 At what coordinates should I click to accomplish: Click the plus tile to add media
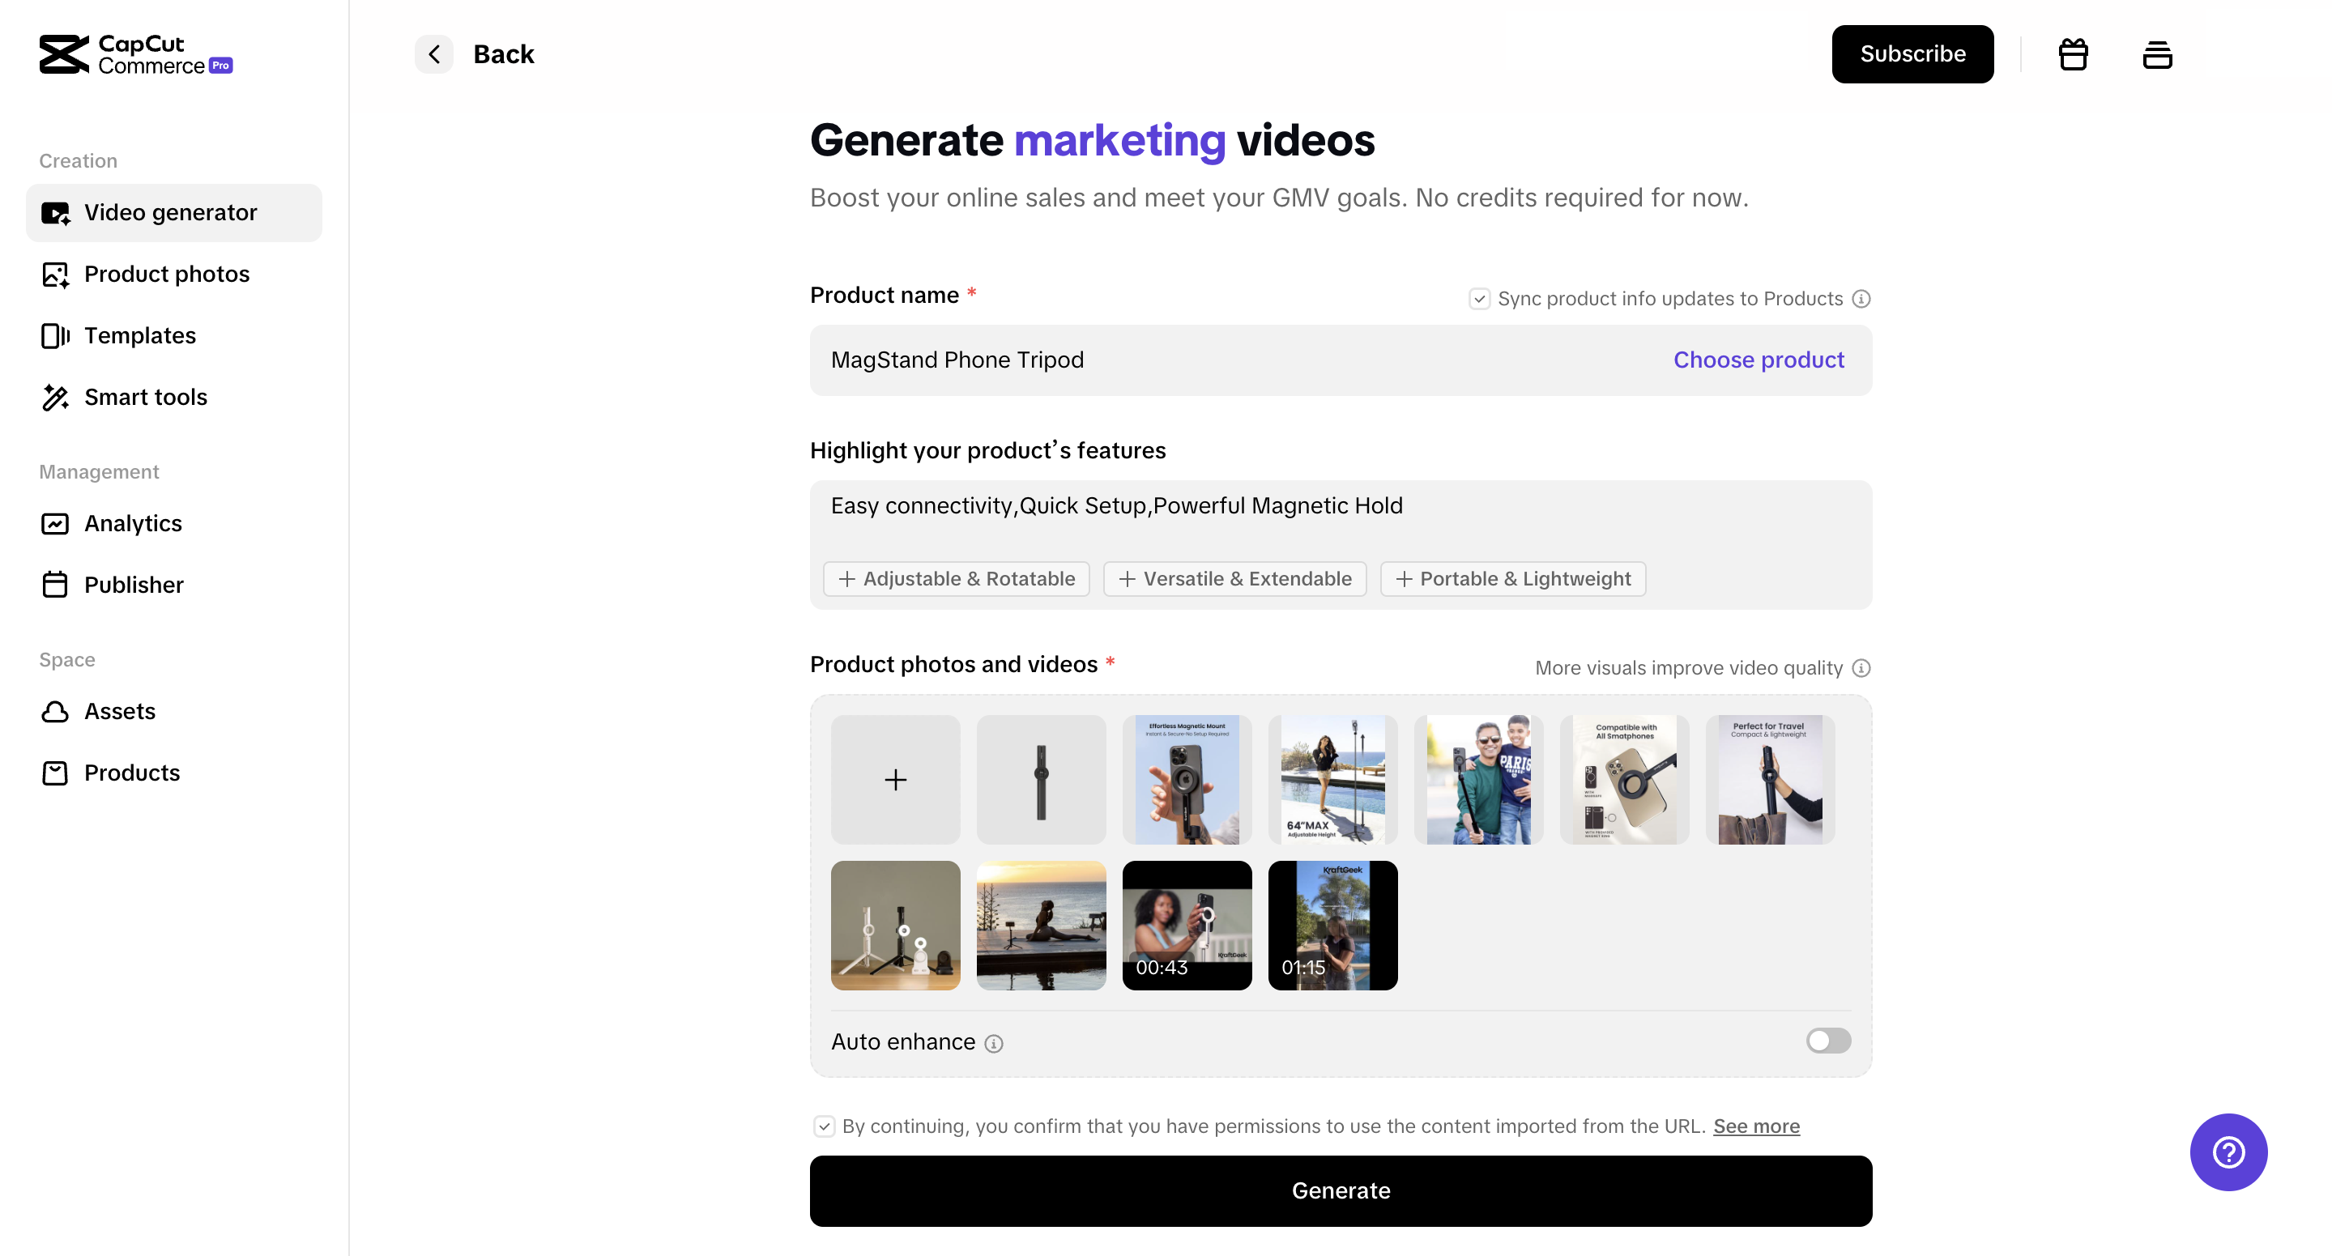coord(895,780)
